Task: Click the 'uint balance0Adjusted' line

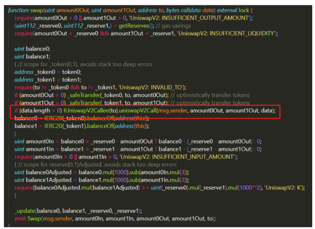Action: coord(102,172)
